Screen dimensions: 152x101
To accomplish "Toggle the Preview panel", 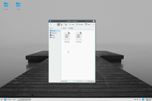I will [x=80, y=24].
